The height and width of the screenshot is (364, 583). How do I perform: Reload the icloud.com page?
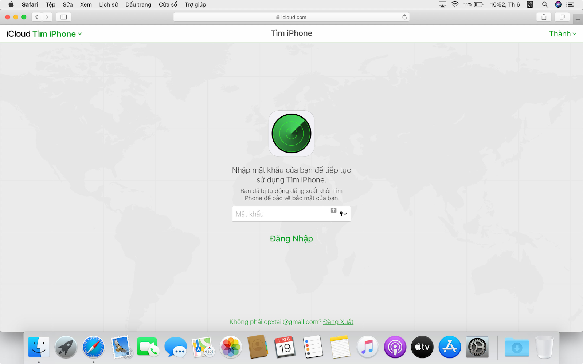[404, 17]
